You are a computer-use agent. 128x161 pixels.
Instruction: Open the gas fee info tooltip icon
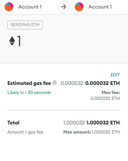55,83
